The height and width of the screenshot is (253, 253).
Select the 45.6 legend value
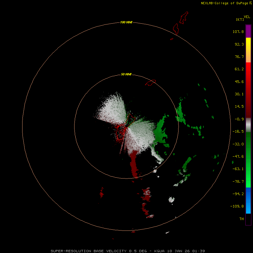(x=239, y=82)
